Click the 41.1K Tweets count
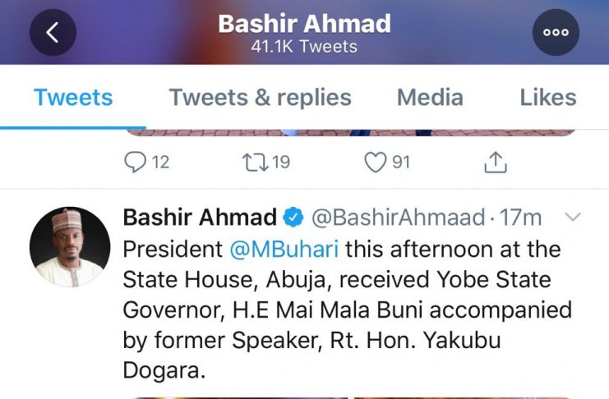The height and width of the screenshot is (399, 609). coord(304,46)
